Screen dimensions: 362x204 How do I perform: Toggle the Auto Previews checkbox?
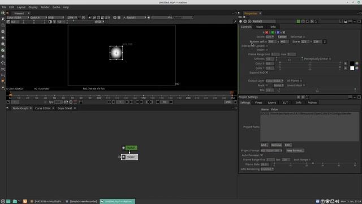[261, 155]
